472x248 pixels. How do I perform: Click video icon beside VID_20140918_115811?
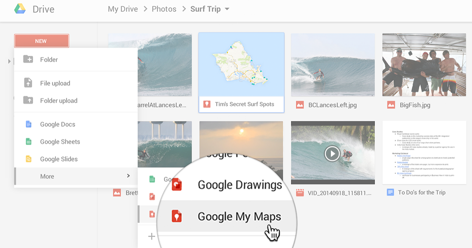click(x=300, y=192)
